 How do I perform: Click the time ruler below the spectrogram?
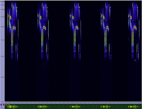click(73, 103)
